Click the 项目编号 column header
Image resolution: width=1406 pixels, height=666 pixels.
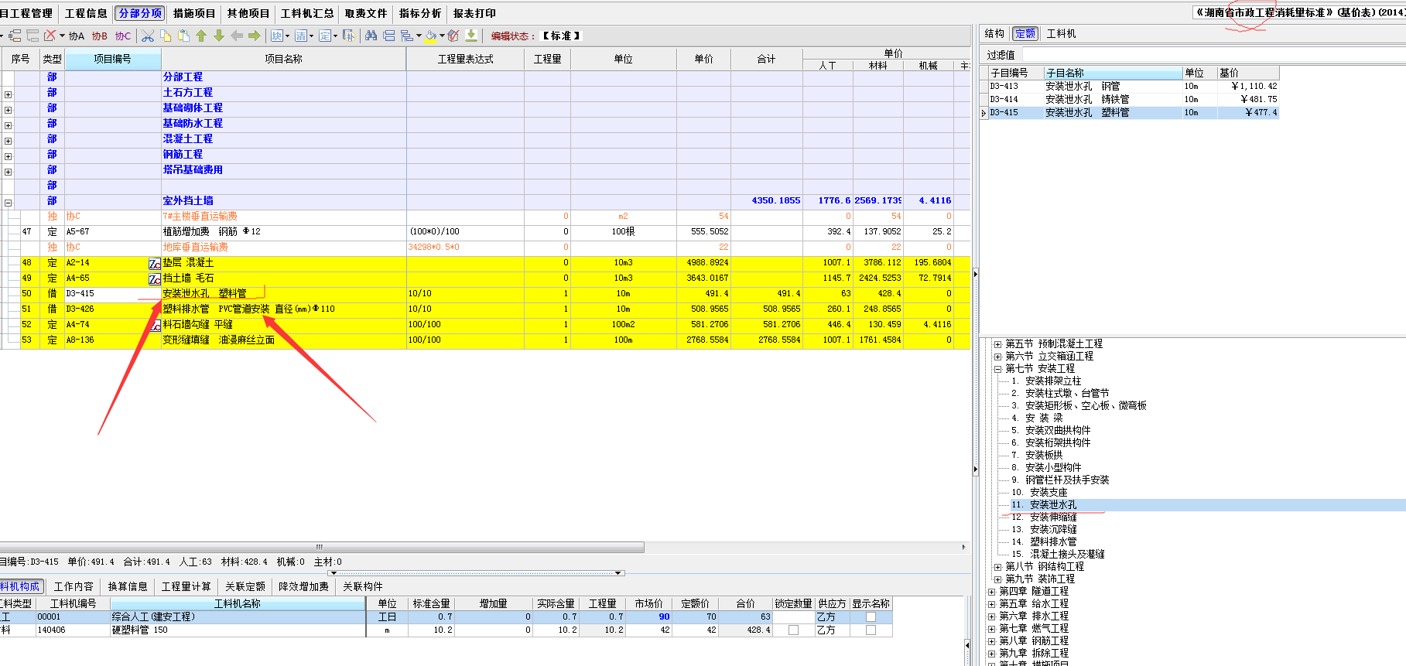coord(113,59)
